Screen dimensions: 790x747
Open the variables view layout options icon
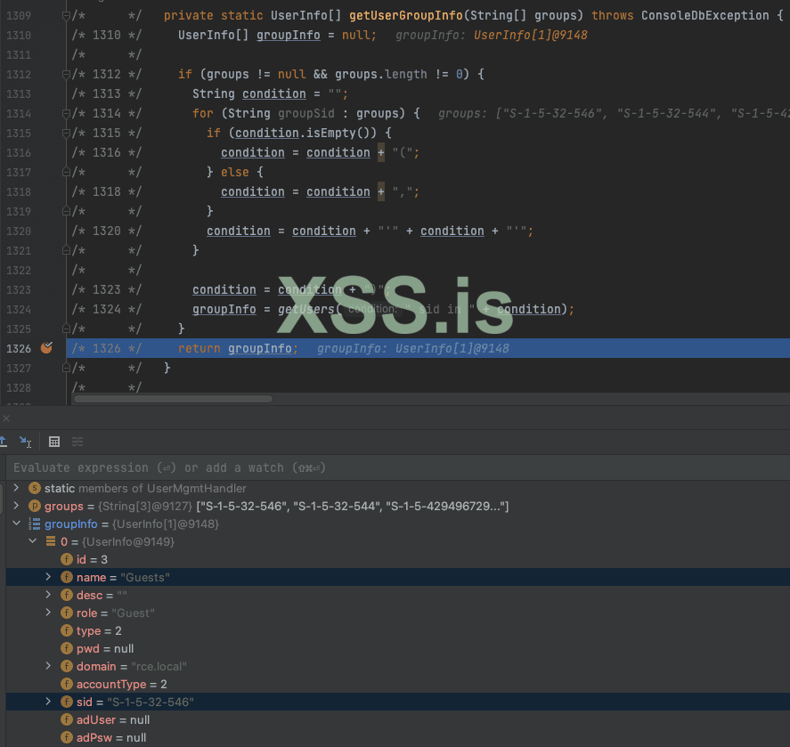click(x=77, y=442)
